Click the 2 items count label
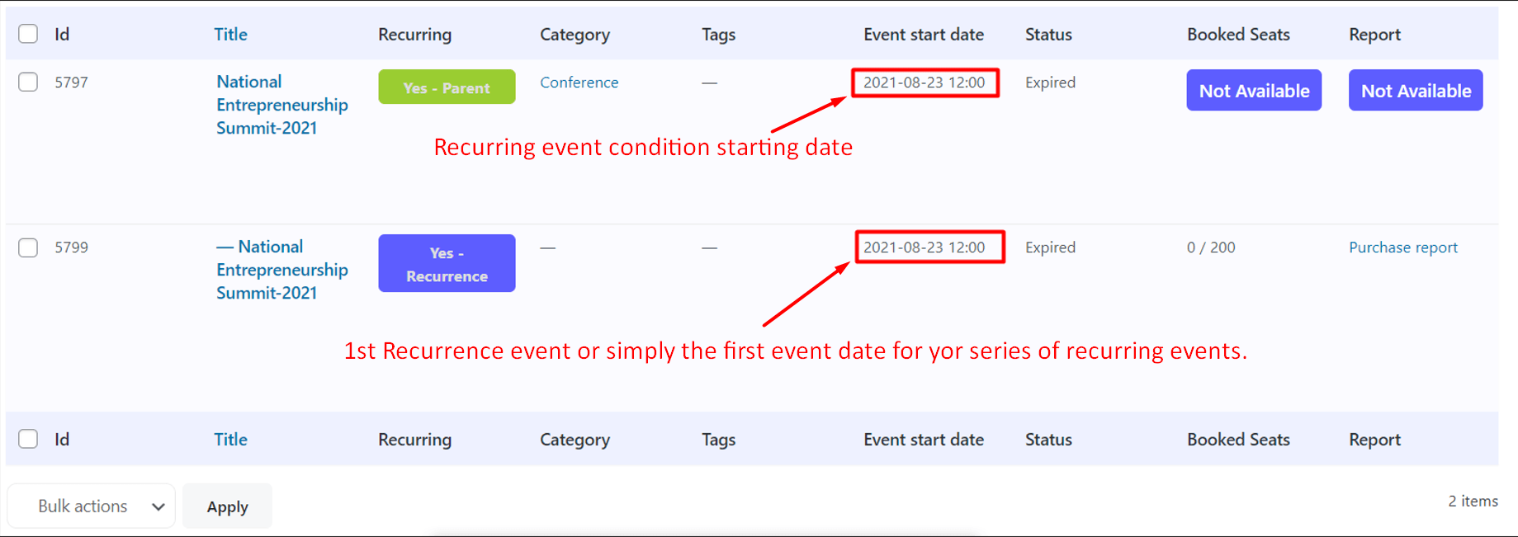 click(x=1473, y=501)
